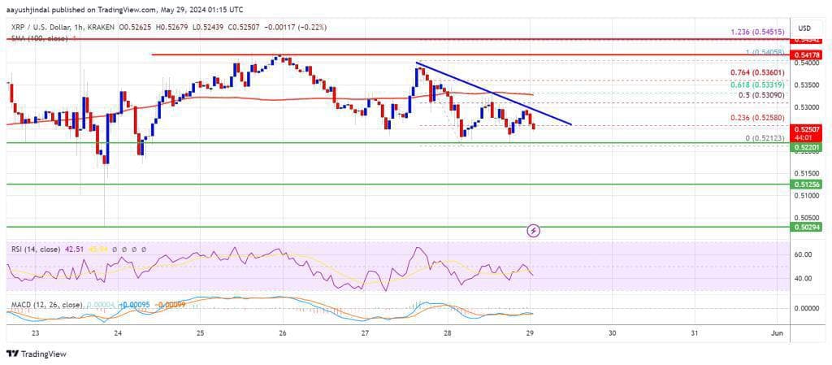Click the 0.54178 red price label

(x=808, y=54)
